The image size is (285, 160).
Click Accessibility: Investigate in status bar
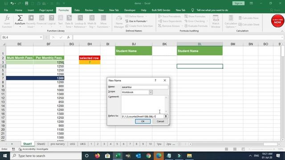(33, 149)
